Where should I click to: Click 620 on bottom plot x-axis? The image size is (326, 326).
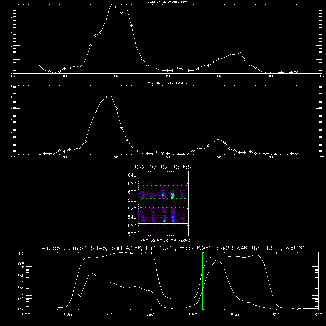click(x=276, y=315)
